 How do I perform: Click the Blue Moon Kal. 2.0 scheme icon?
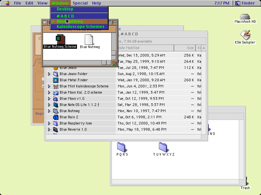point(55,93)
